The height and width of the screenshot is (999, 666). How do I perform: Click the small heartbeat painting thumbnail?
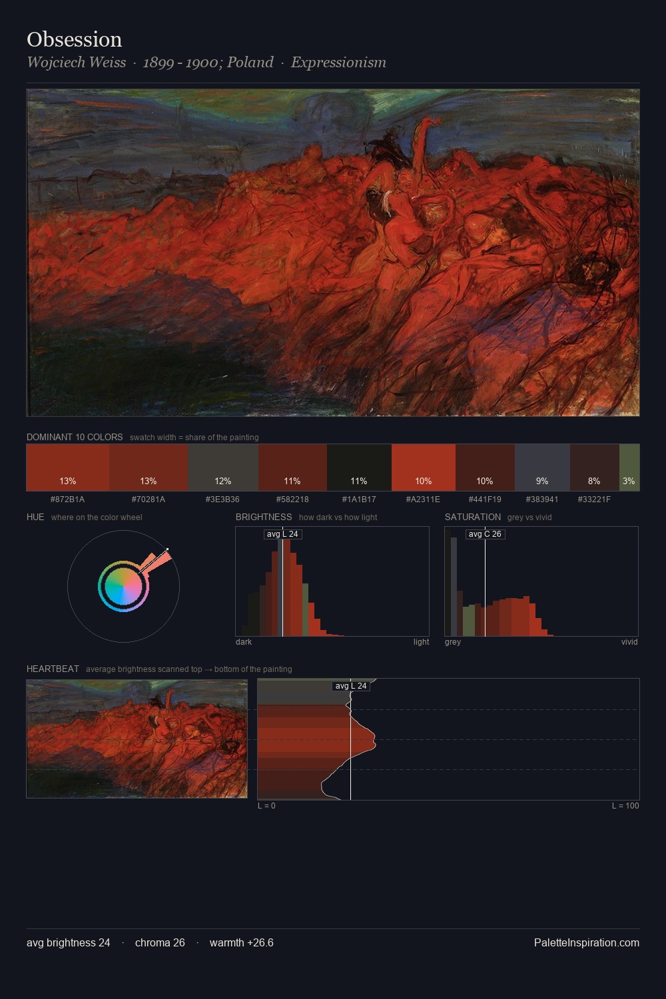[x=137, y=739]
